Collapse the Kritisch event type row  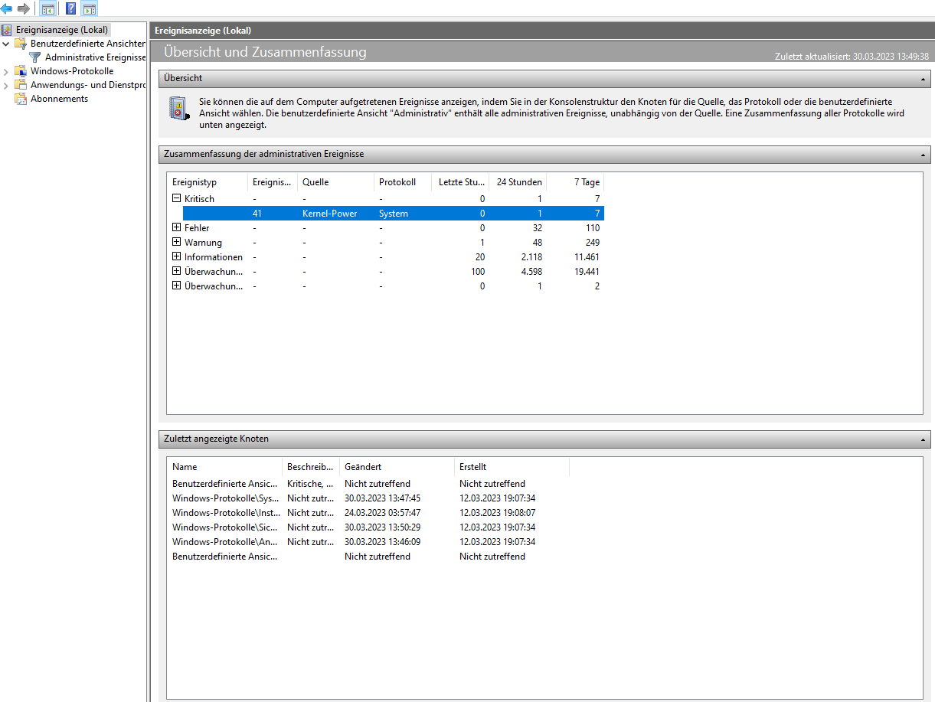[177, 198]
